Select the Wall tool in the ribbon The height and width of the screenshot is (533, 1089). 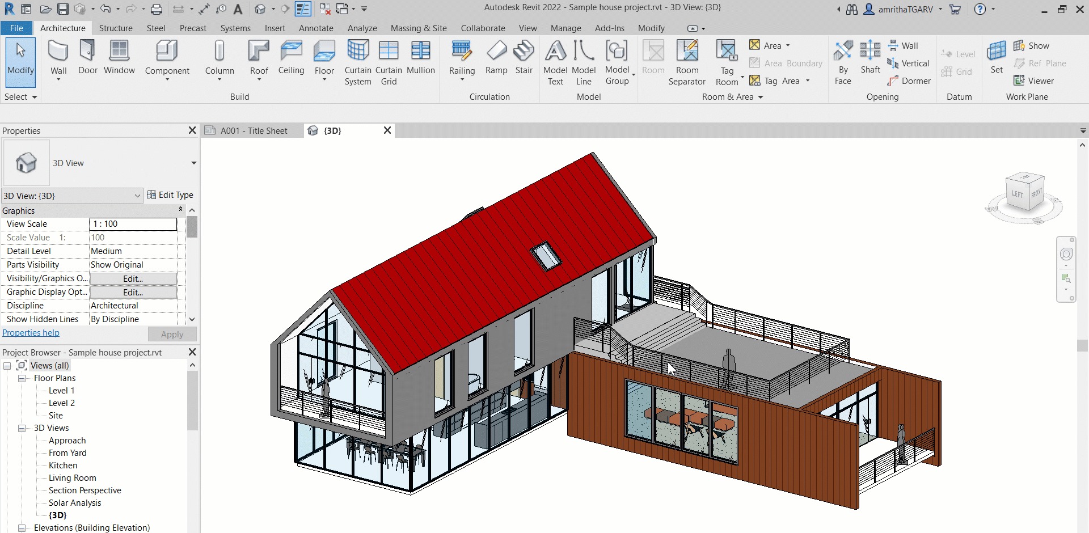(58, 57)
